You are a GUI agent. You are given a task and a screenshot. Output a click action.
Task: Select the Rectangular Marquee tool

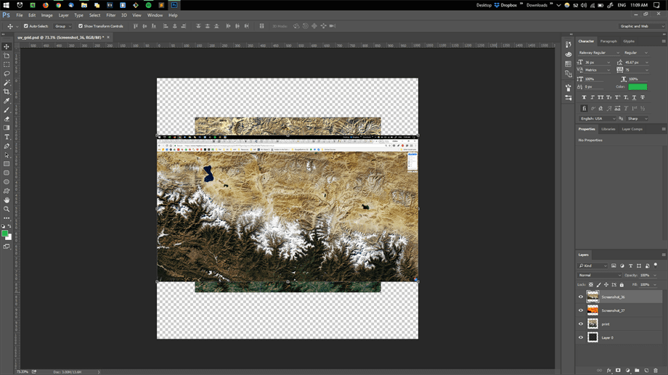[7, 65]
